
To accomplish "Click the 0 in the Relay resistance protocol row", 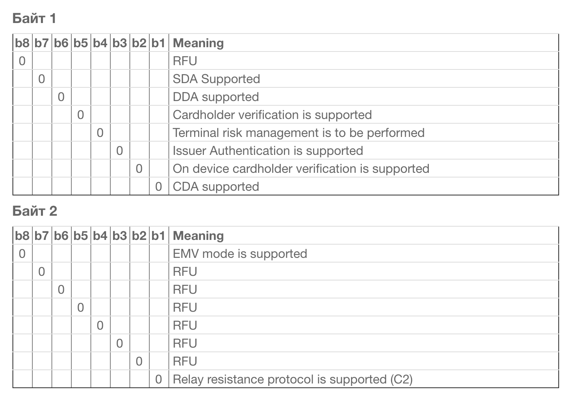I will pos(158,379).
